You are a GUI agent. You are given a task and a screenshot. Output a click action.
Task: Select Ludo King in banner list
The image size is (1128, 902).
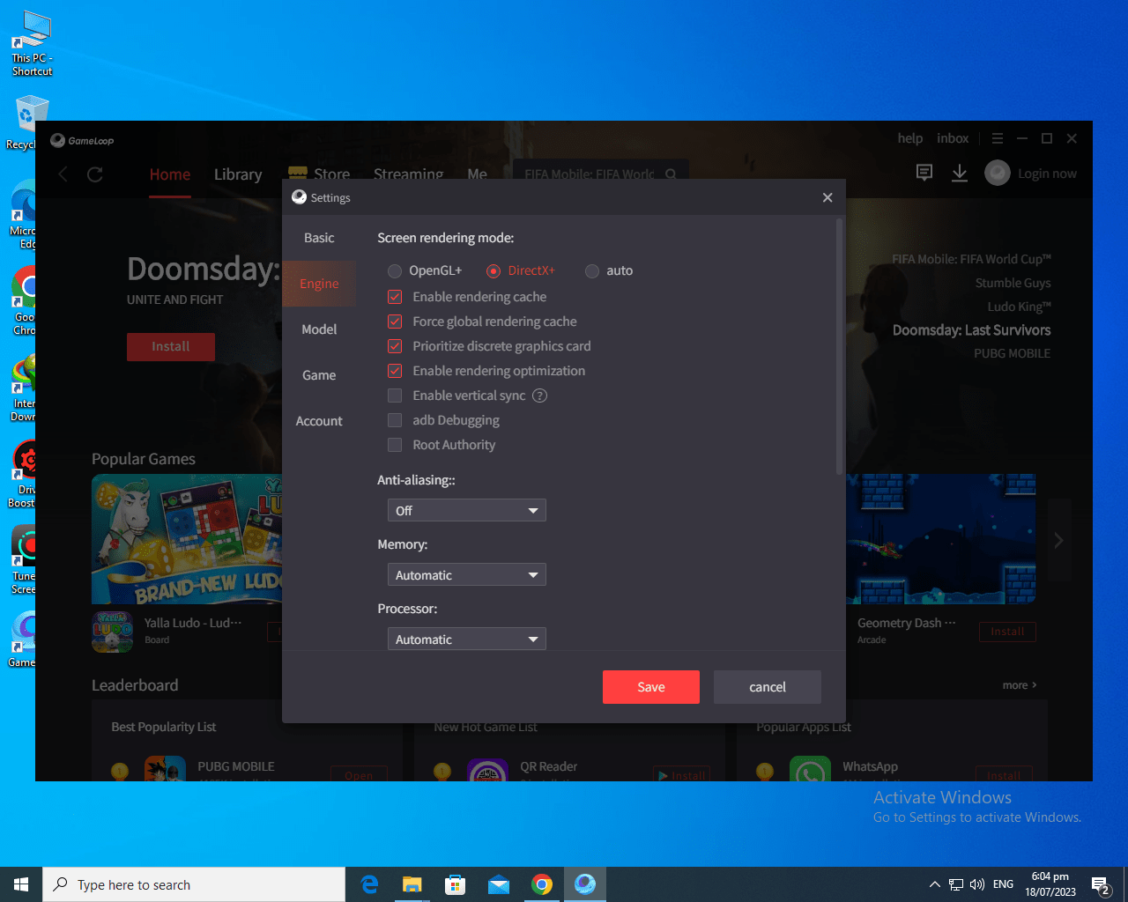(1020, 307)
